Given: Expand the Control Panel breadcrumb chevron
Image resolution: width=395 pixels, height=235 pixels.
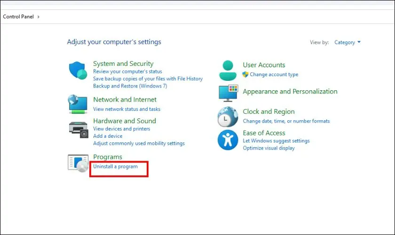Looking at the screenshot, I should point(39,17).
